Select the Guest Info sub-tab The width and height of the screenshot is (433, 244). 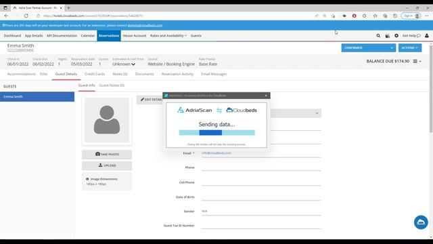pyautogui.click(x=87, y=85)
